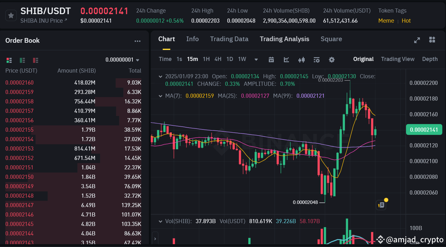This screenshot has height=247, width=446.
Task: Switch to Depth chart view
Action: (430, 59)
